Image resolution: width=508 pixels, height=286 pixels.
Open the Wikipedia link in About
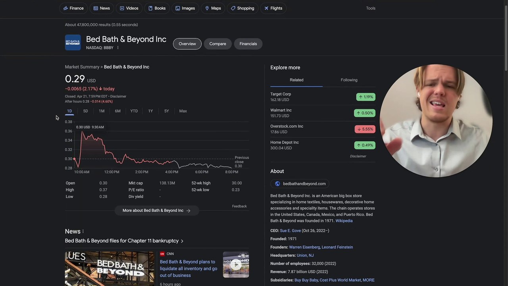344,221
